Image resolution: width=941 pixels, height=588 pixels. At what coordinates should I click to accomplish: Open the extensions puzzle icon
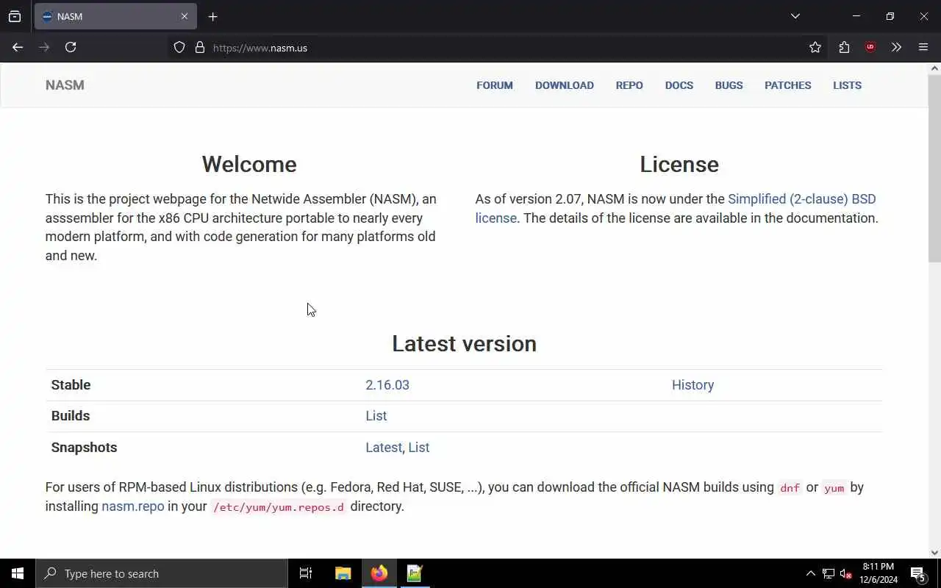click(x=844, y=47)
